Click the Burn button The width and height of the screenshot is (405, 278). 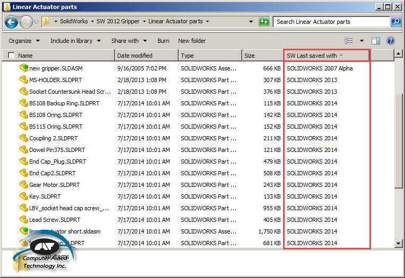tap(163, 41)
